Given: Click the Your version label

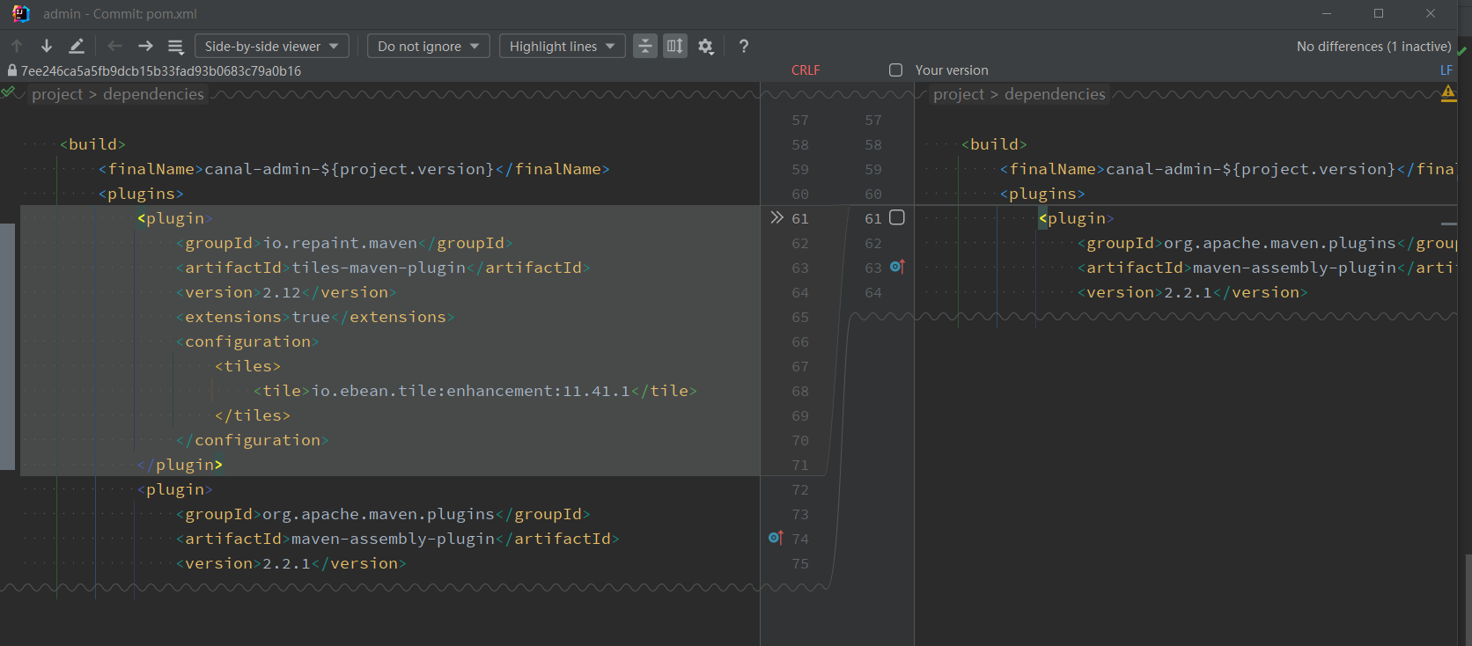Looking at the screenshot, I should (952, 70).
